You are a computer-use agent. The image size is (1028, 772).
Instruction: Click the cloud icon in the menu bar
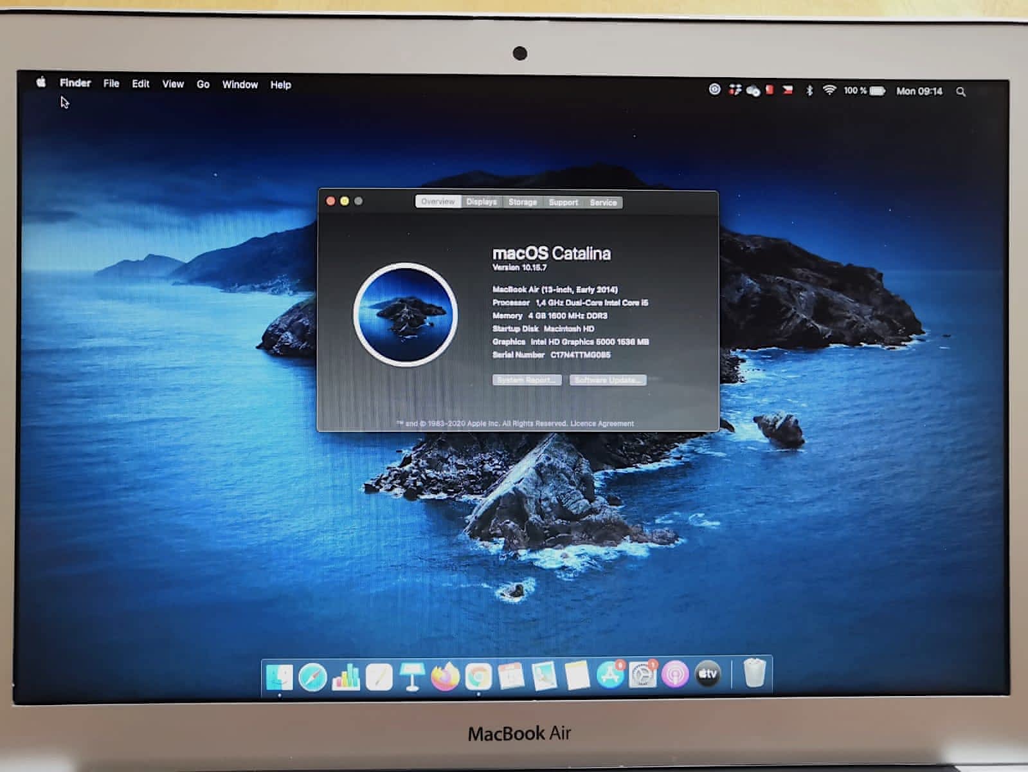tap(753, 91)
